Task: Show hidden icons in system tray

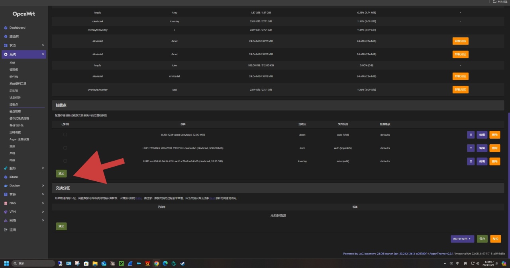Action: [x=445, y=263]
